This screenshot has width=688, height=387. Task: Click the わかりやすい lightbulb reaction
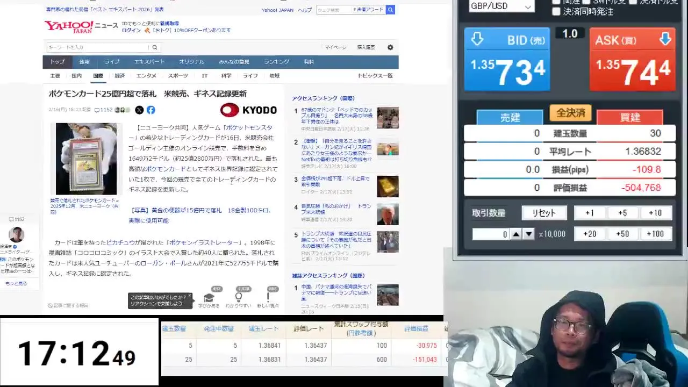pyautogui.click(x=238, y=298)
